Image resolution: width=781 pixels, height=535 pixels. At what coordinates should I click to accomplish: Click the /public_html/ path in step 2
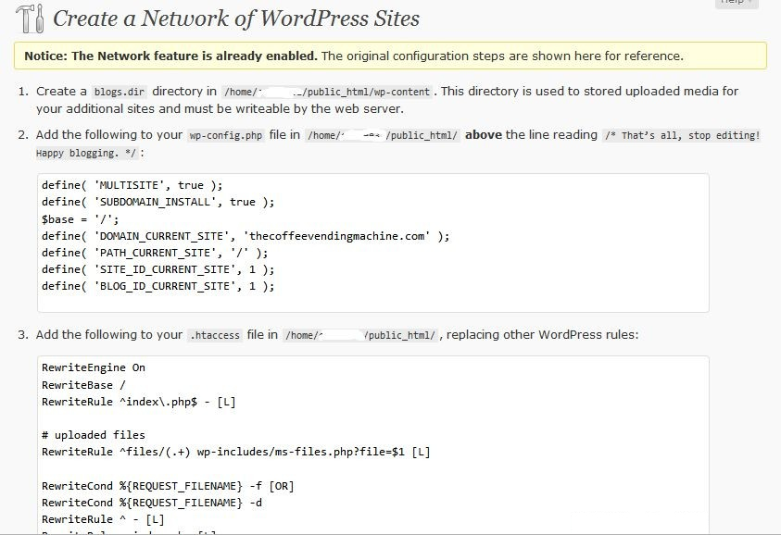383,135
